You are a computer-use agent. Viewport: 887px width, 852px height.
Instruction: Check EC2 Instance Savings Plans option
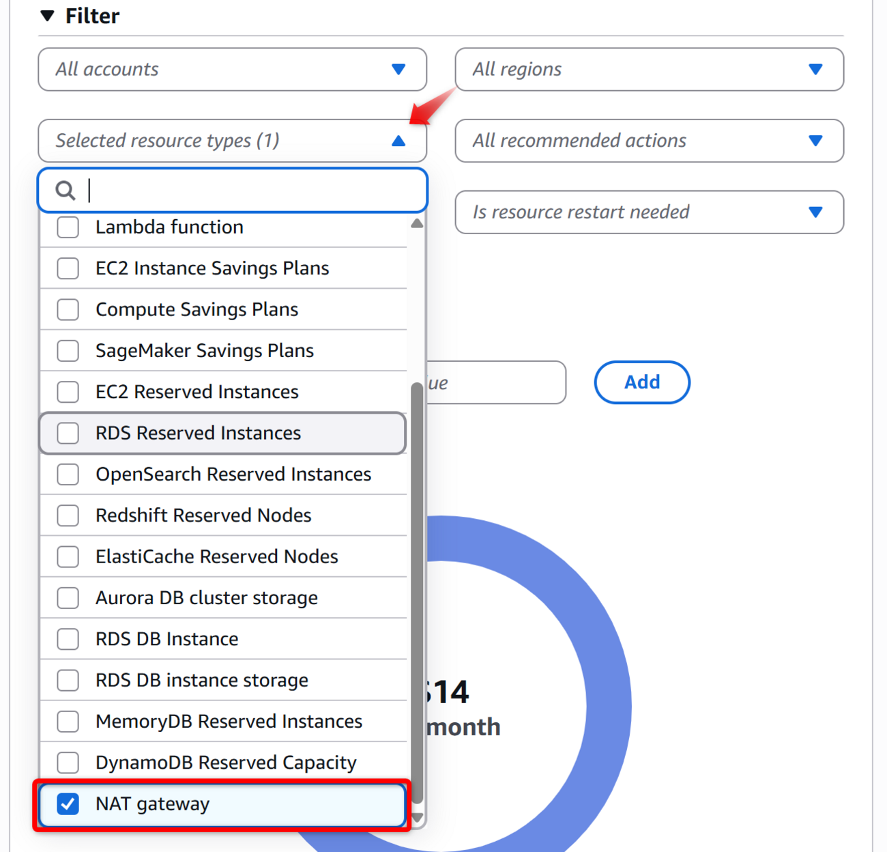(68, 268)
